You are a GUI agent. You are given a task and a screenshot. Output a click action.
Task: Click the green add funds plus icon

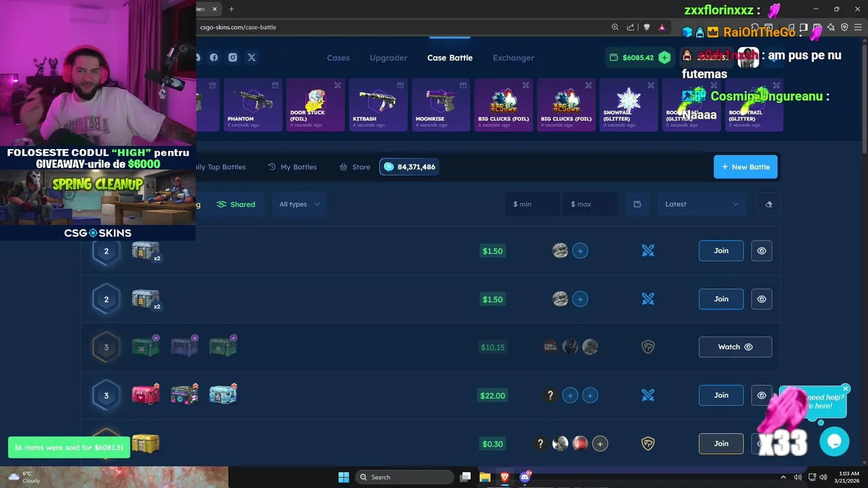click(665, 58)
